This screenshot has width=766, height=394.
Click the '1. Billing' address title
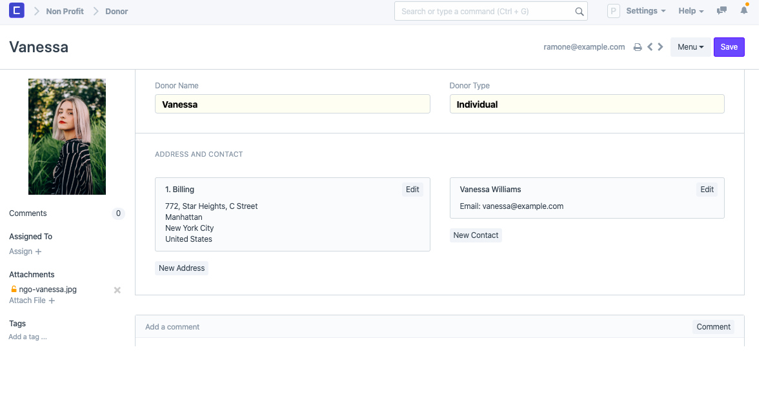[x=179, y=190]
